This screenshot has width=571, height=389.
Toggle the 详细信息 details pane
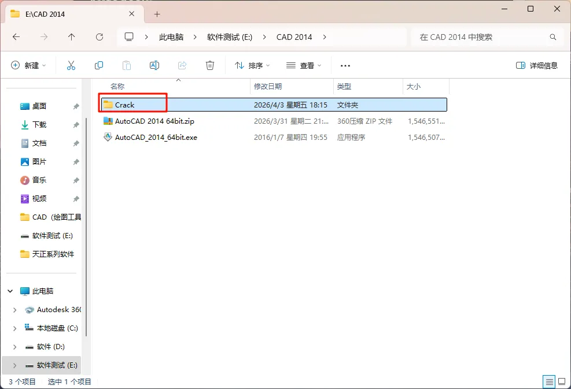click(537, 65)
